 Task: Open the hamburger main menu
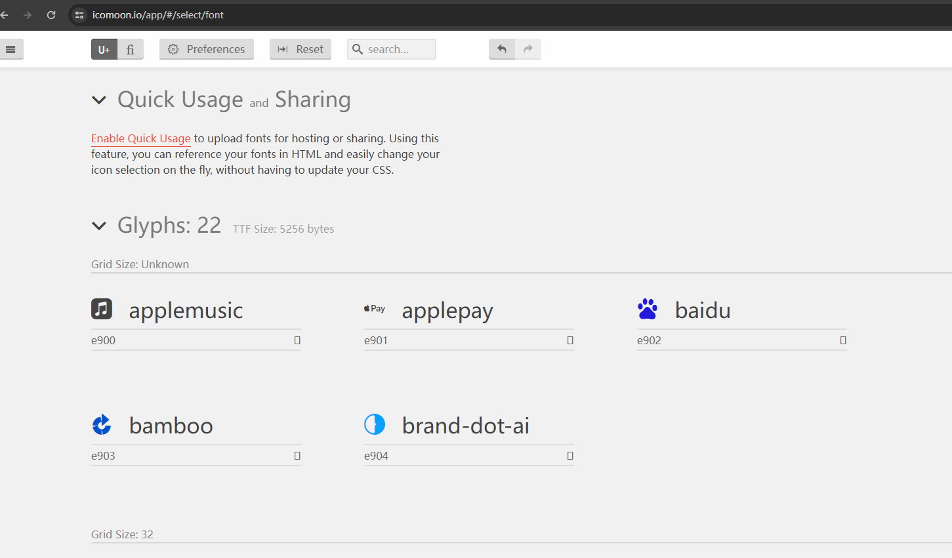tap(10, 49)
